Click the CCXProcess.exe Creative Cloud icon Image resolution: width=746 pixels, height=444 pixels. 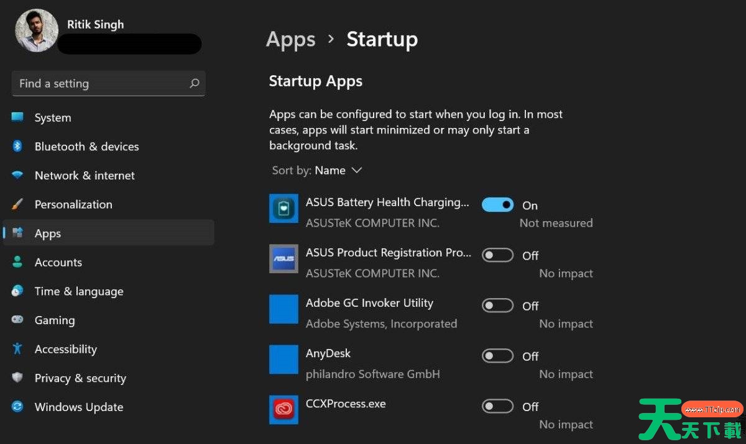(x=283, y=409)
